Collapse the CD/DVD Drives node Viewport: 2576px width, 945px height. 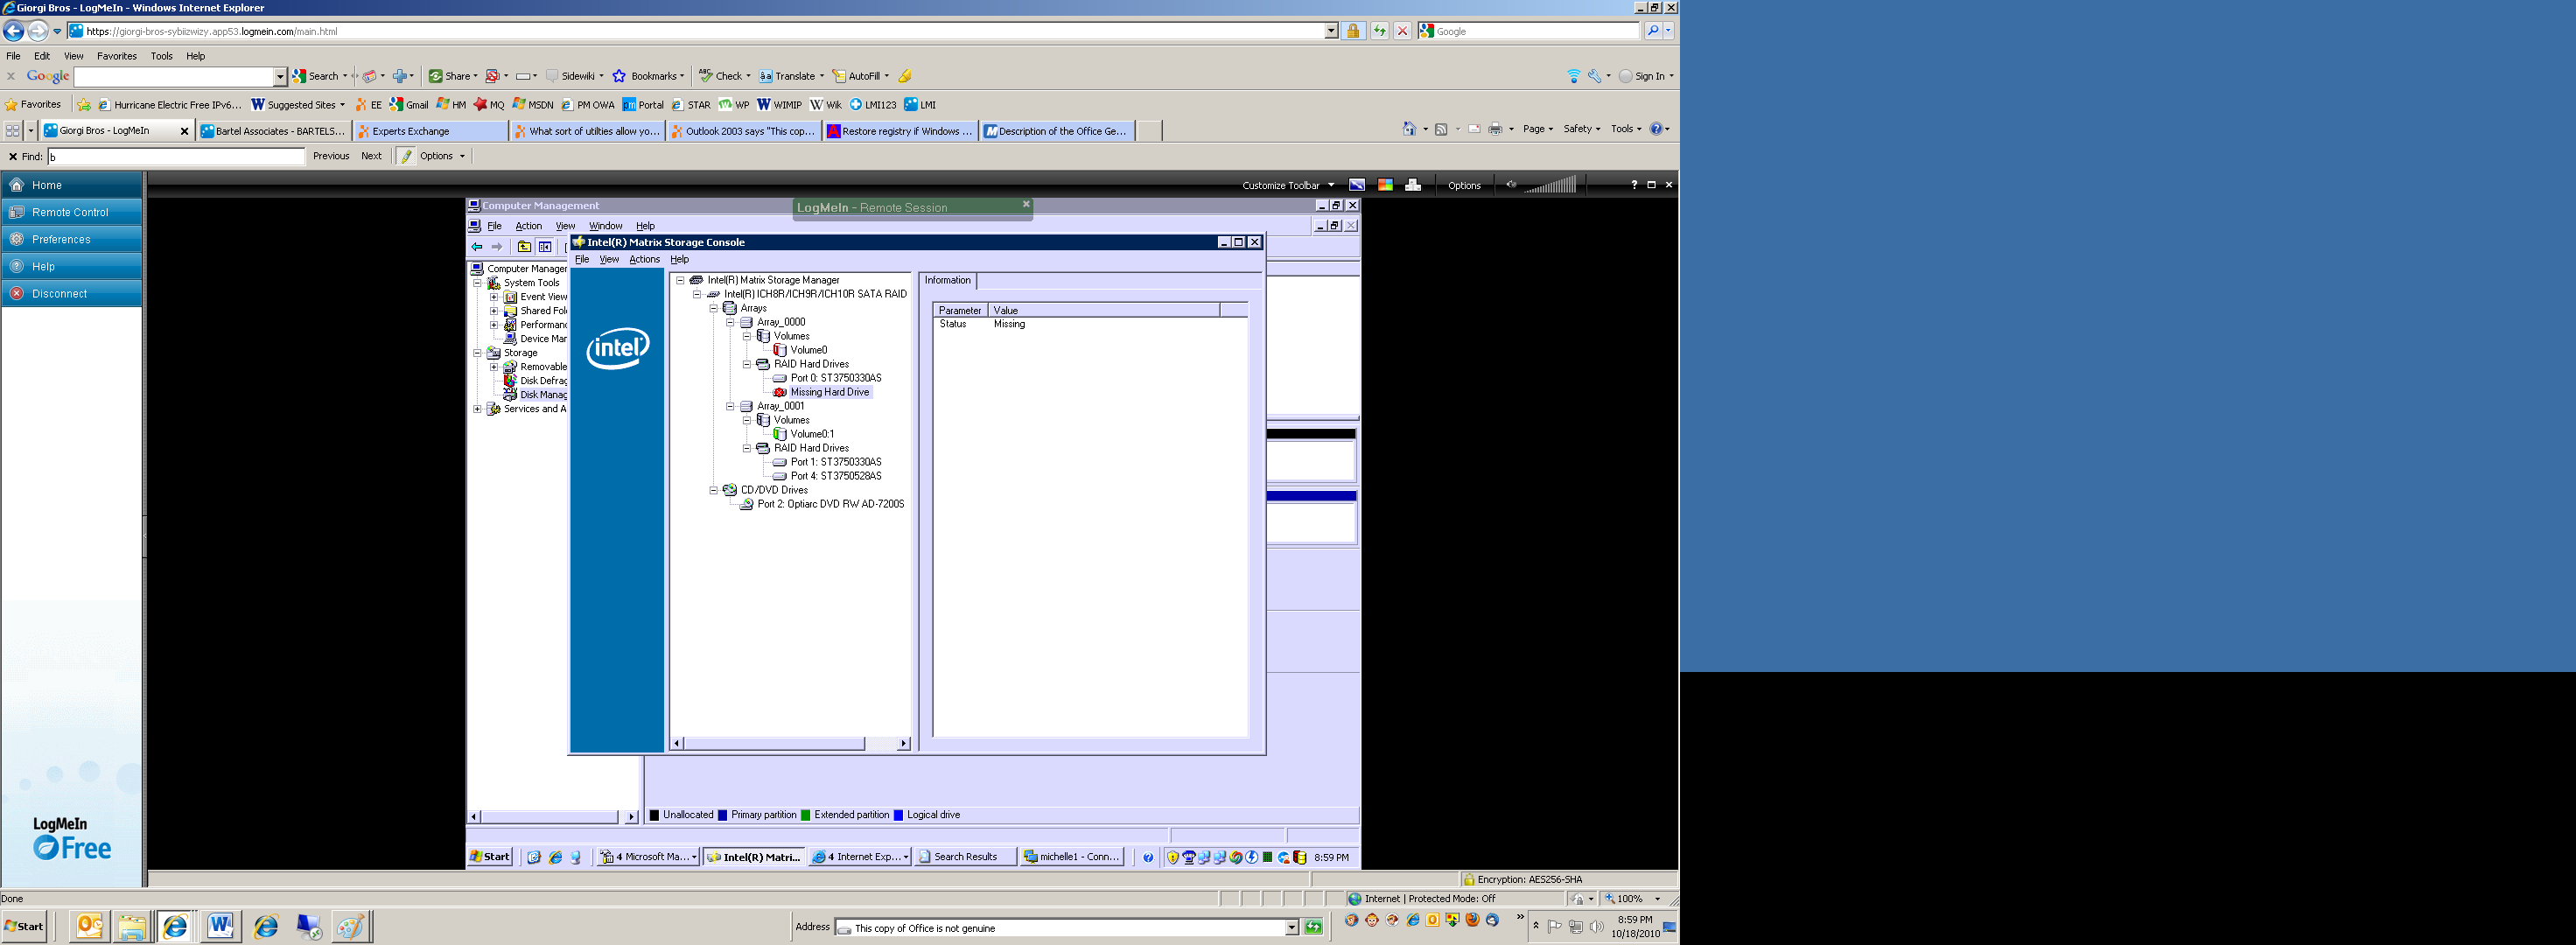pos(713,490)
